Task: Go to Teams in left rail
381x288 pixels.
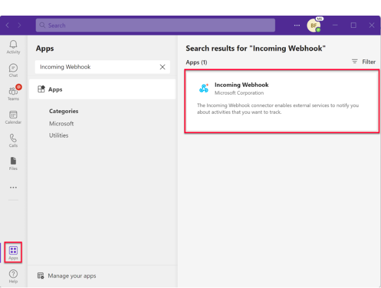Action: [x=13, y=93]
